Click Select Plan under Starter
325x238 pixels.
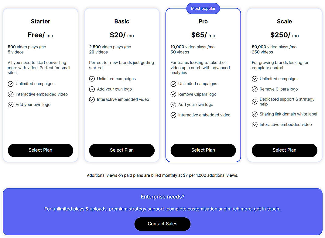[x=40, y=150]
